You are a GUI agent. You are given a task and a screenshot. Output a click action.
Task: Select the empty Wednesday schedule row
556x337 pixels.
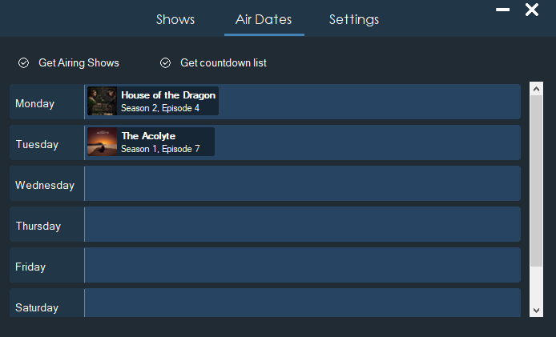coord(302,185)
